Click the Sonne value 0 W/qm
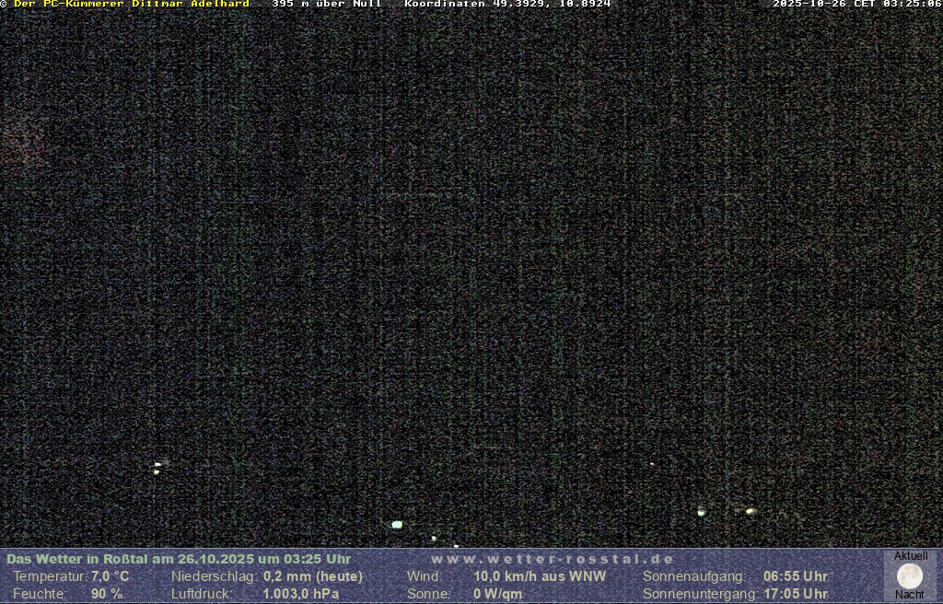This screenshot has width=943, height=604. click(497, 594)
